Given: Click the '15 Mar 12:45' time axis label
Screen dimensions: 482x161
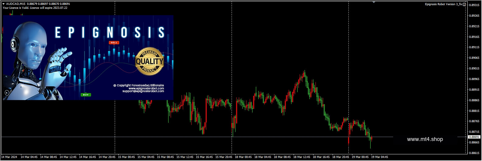Looking at the screenshot, I should click(x=185, y=157).
